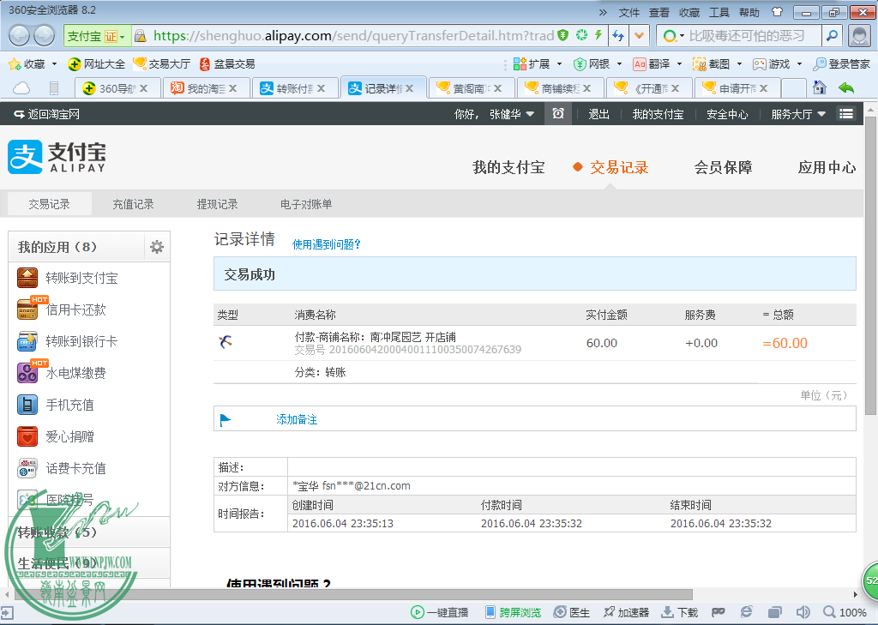This screenshot has height=625, width=878.
Task: Open 会员保障 in main navigation
Action: pyautogui.click(x=723, y=167)
